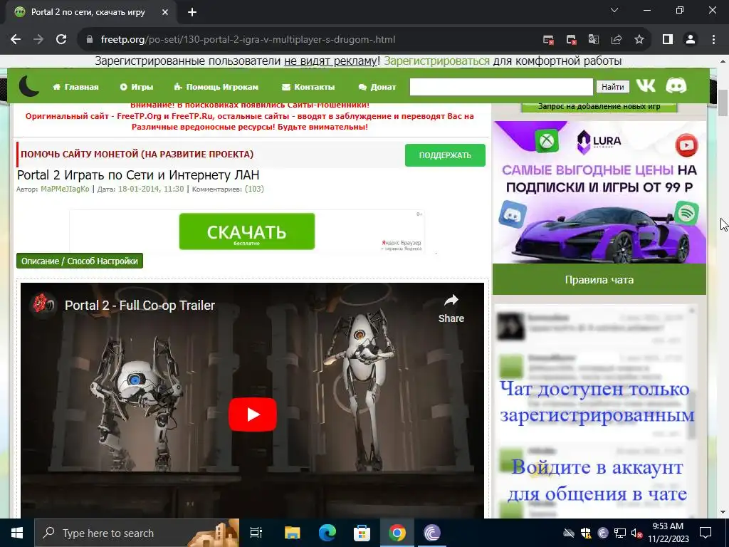Bookmark the page with the star icon
The image size is (729, 547).
tap(639, 40)
